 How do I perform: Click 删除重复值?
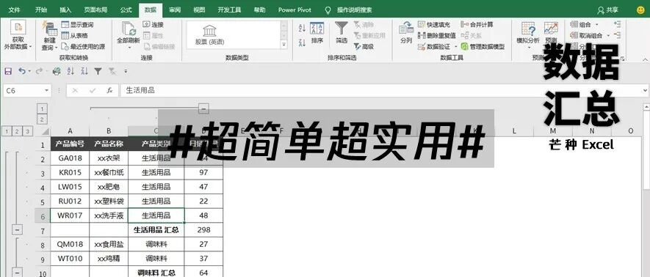click(x=436, y=36)
